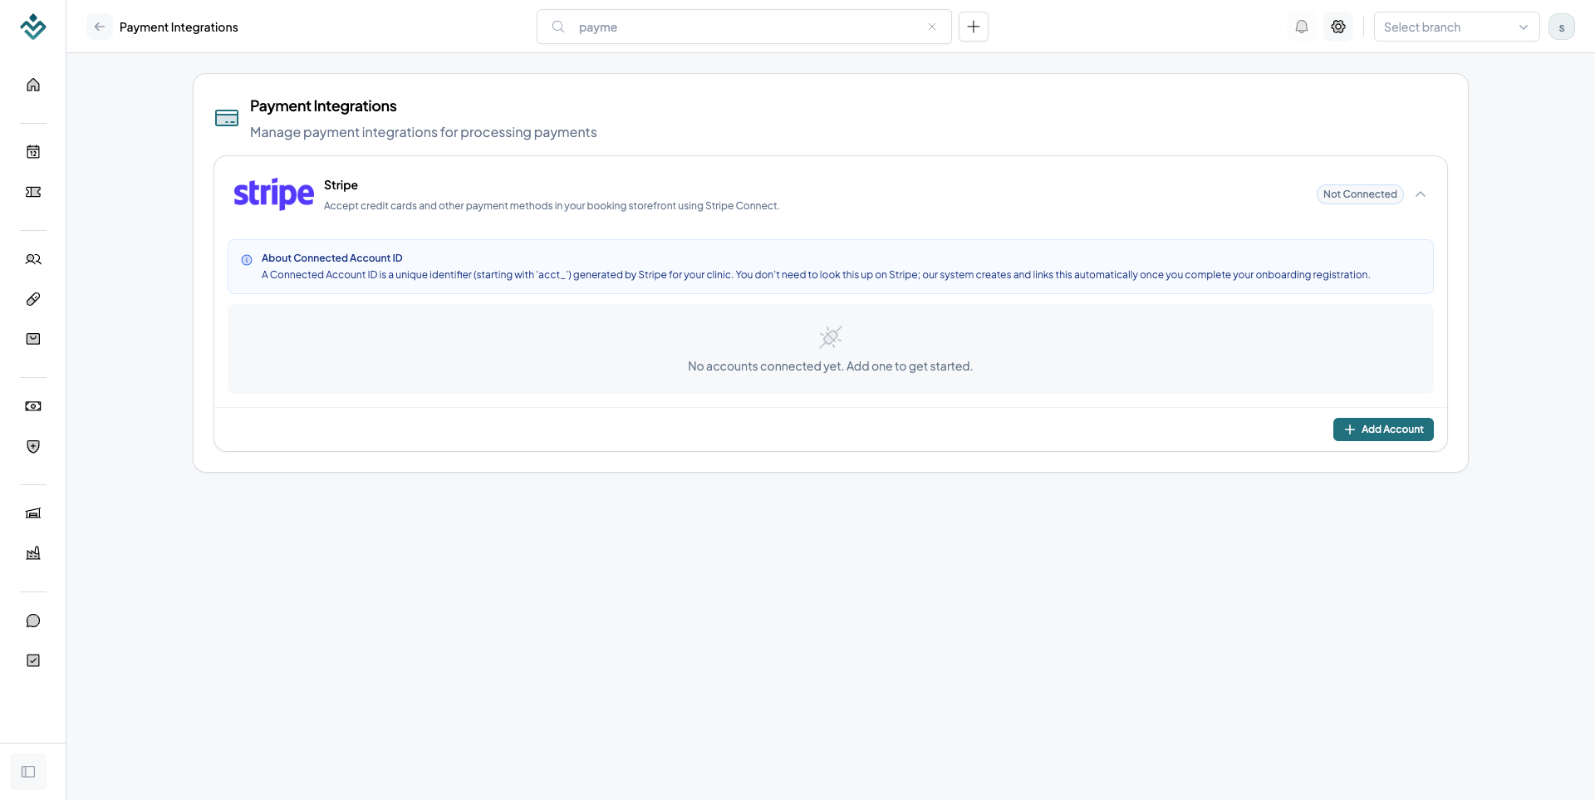This screenshot has width=1595, height=800.
Task: Click the app logo in the sidebar
Action: click(x=33, y=27)
